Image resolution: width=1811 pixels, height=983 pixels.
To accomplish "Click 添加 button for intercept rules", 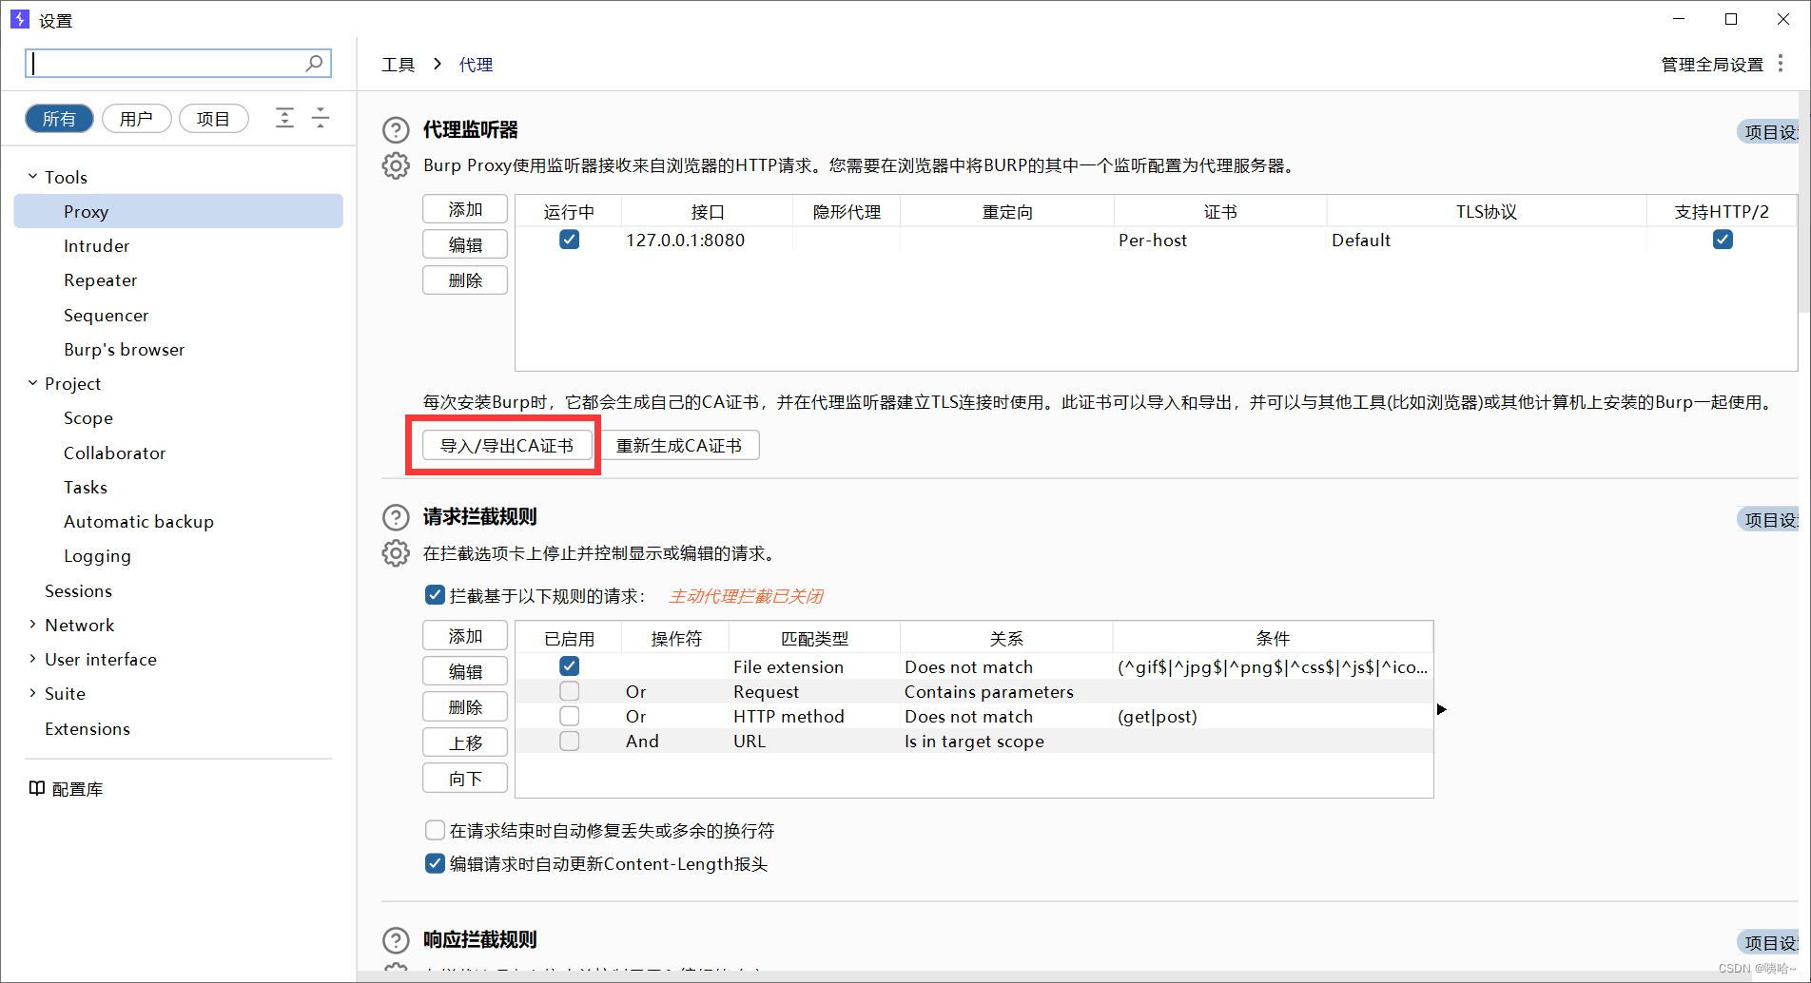I will (465, 636).
